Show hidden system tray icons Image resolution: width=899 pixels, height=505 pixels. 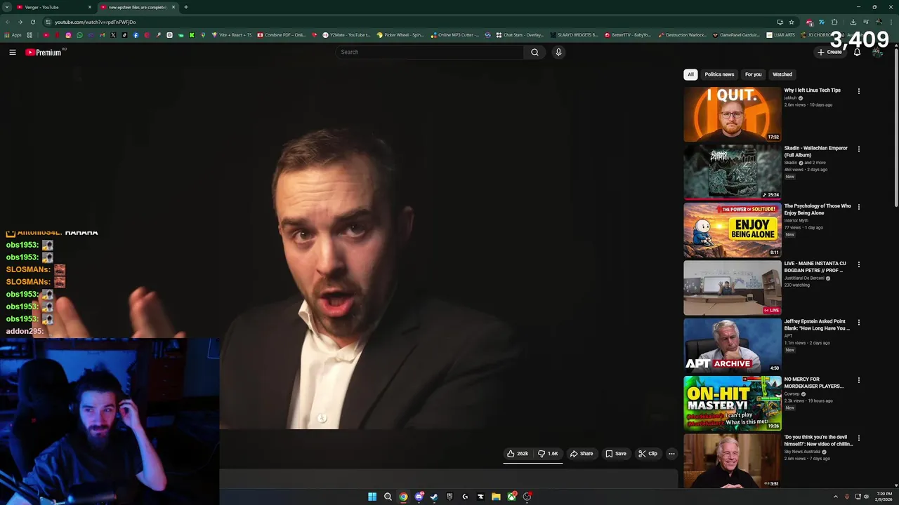click(835, 497)
